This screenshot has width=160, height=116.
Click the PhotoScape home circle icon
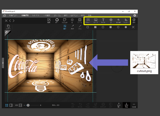tap(4, 15)
